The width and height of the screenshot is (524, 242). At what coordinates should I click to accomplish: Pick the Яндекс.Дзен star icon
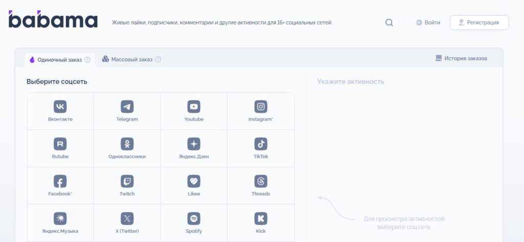coord(194,144)
